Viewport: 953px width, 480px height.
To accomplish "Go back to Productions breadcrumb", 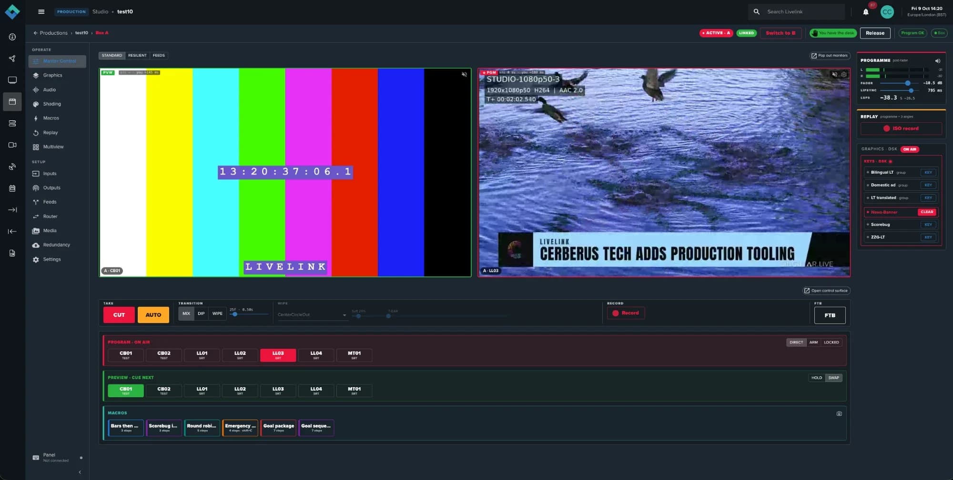I will pos(51,33).
